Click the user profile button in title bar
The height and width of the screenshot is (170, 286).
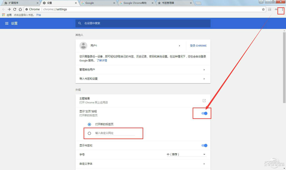[x=261, y=2]
